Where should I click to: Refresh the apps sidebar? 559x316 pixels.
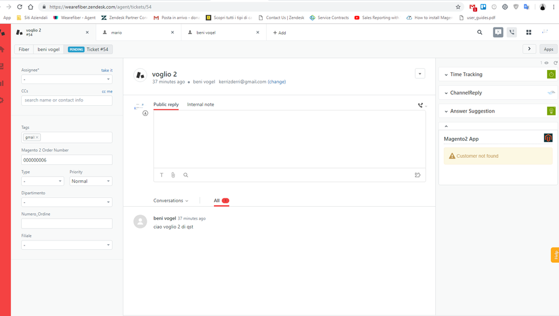(555, 63)
